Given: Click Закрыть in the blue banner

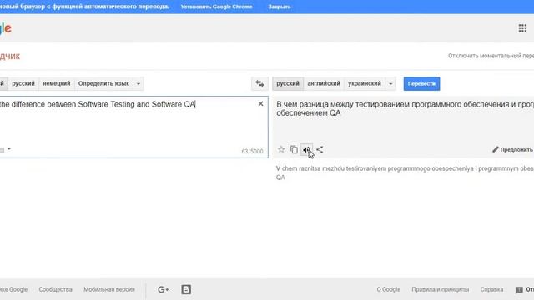Looking at the screenshot, I should [x=280, y=7].
